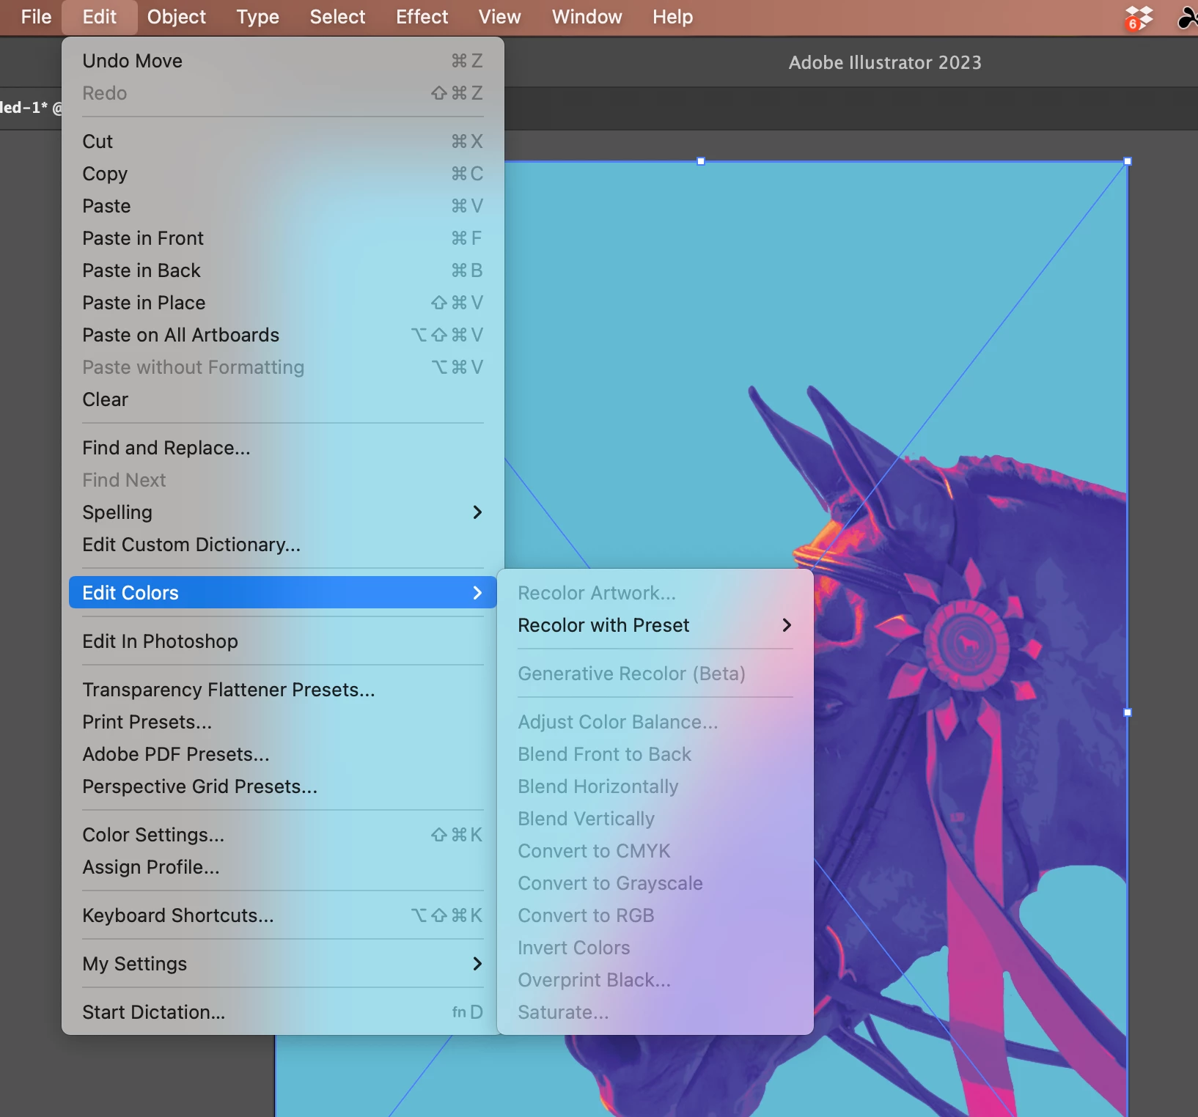Open Transparency Flattener Presets
The width and height of the screenshot is (1198, 1117).
coord(282,690)
